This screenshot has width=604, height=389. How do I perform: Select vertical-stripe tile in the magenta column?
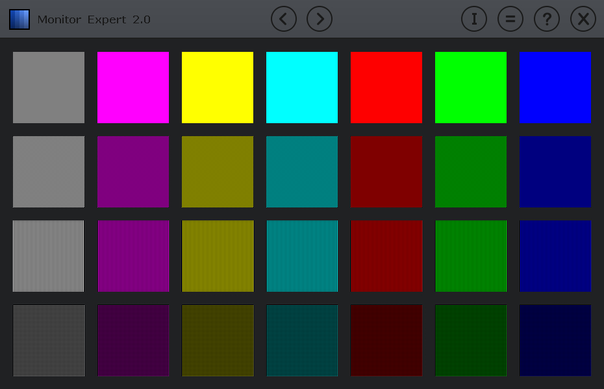133,256
